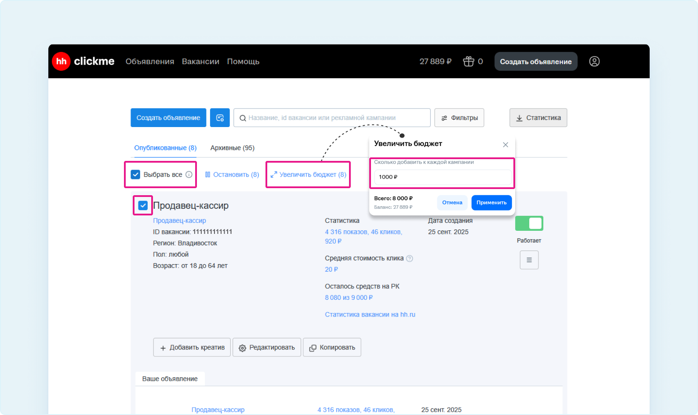Click the Редактировать button
Viewport: 698px width, 415px height.
point(267,347)
